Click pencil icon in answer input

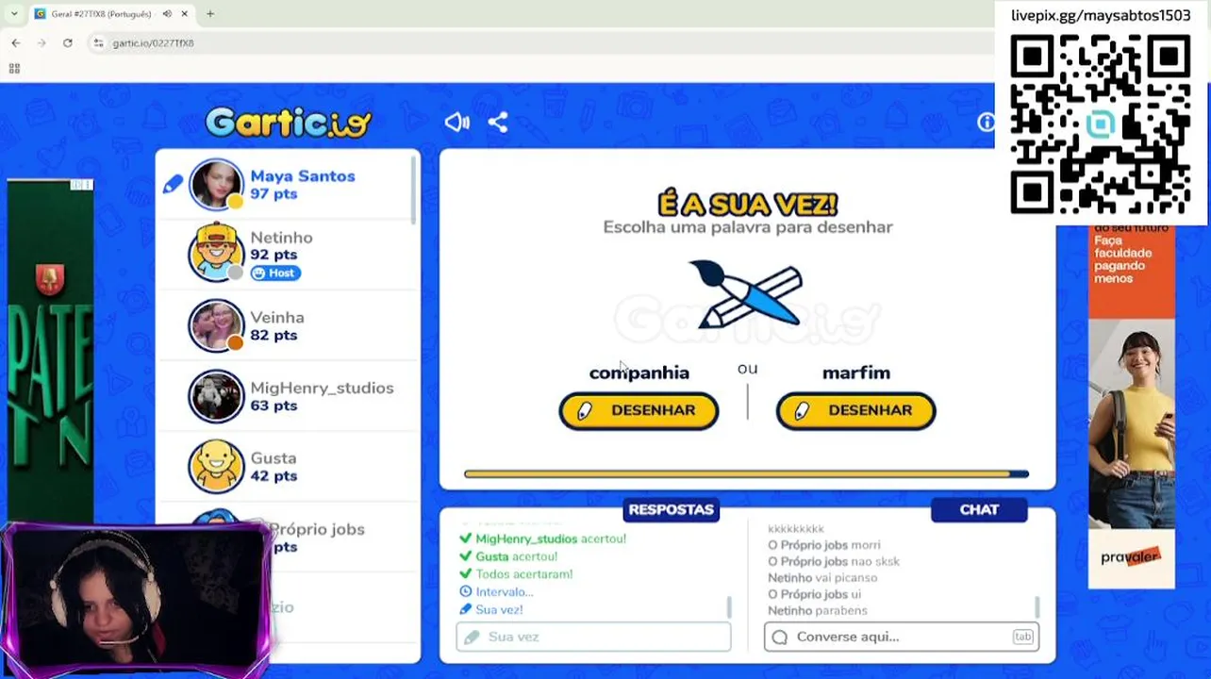coord(471,637)
